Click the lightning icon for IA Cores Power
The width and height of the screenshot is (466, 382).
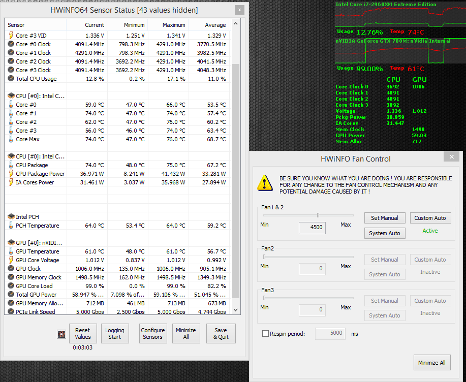coord(11,182)
